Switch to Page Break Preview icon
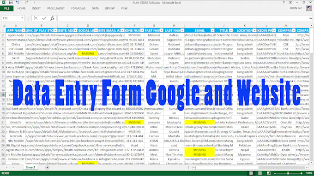 click(269, 173)
